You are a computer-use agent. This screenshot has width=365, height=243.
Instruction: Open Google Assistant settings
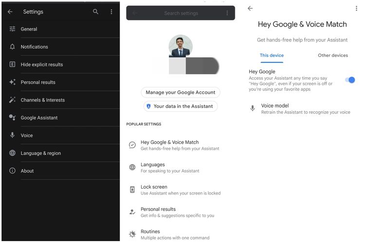pyautogui.click(x=61, y=118)
